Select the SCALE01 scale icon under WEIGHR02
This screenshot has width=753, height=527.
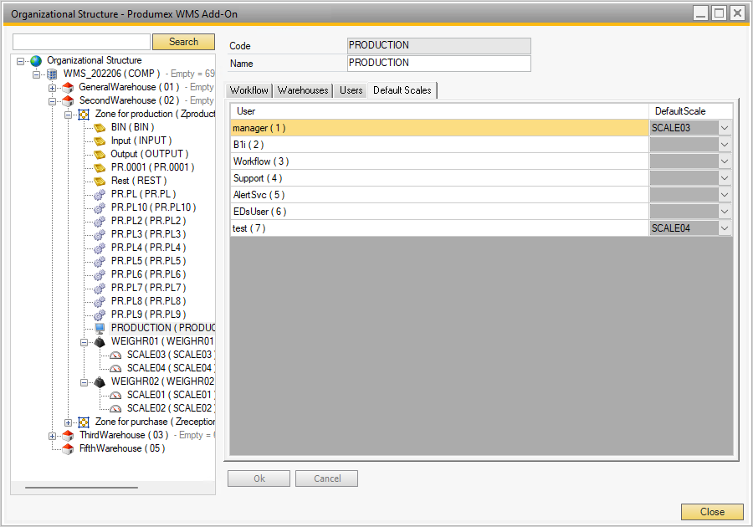coord(115,394)
